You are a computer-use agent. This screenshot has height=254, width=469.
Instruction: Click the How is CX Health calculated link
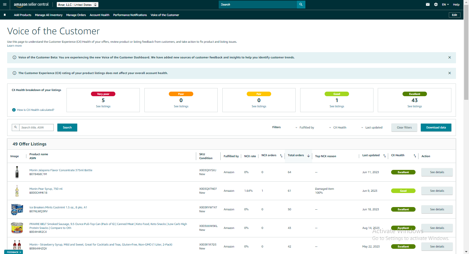coord(36,110)
